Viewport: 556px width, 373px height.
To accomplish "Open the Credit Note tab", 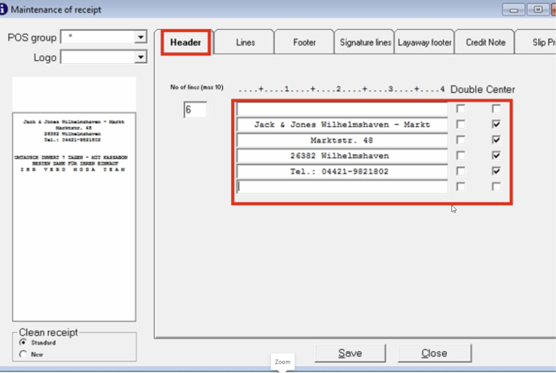I will tap(484, 41).
